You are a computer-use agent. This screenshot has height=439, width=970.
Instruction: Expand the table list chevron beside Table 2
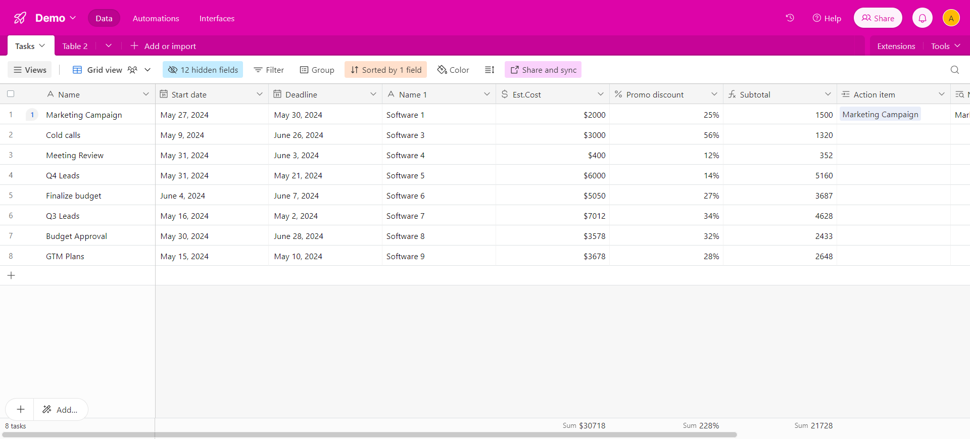point(109,45)
